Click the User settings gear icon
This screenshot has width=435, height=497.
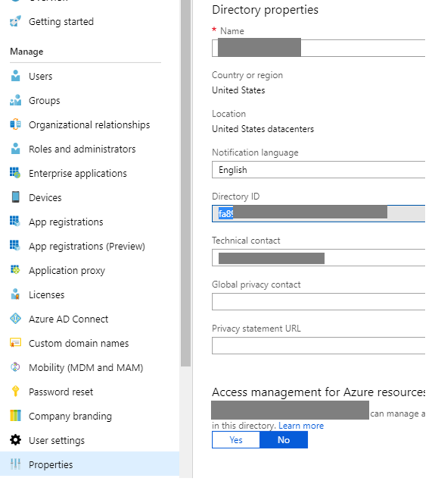(15, 440)
